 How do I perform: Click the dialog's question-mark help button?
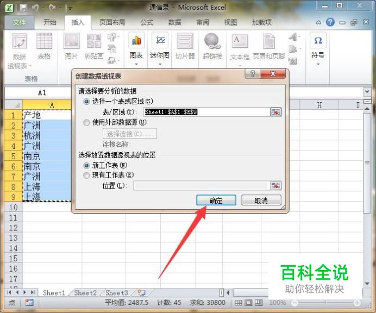252,74
